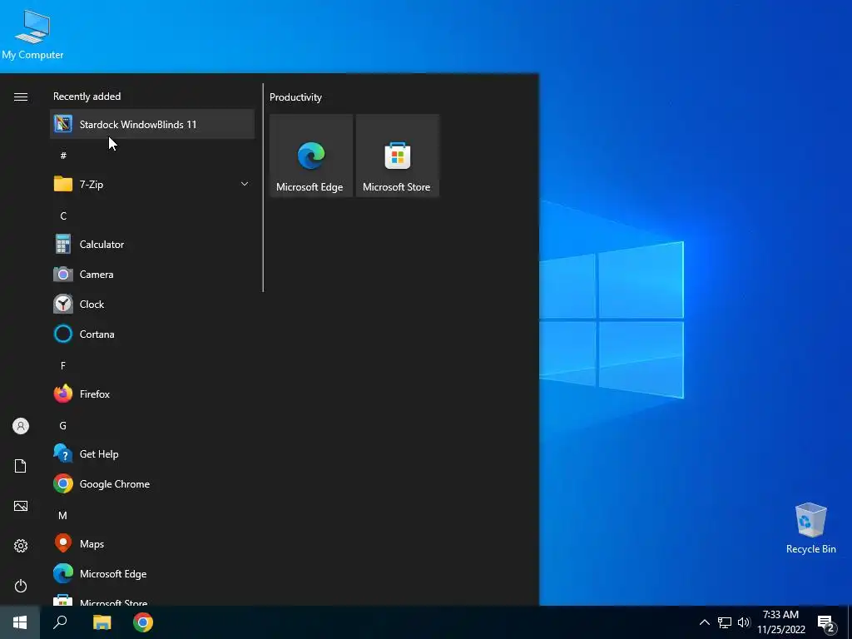Open Firefox from the app list
Screen dimensions: 852x639
pos(152,394)
